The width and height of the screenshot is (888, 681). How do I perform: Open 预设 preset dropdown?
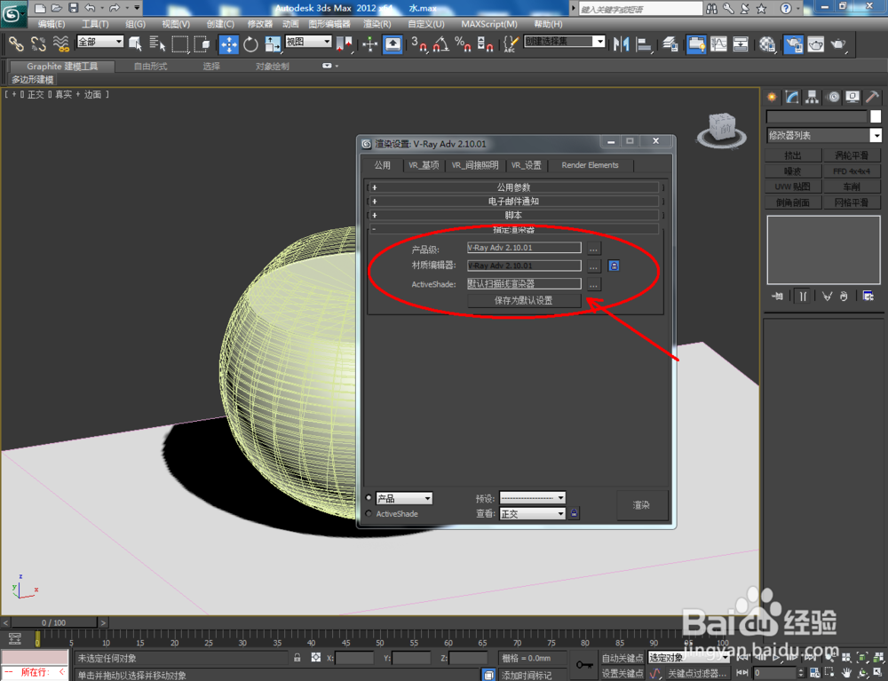click(532, 498)
